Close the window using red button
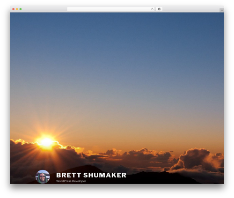This screenshot has height=198, width=234. click(14, 9)
